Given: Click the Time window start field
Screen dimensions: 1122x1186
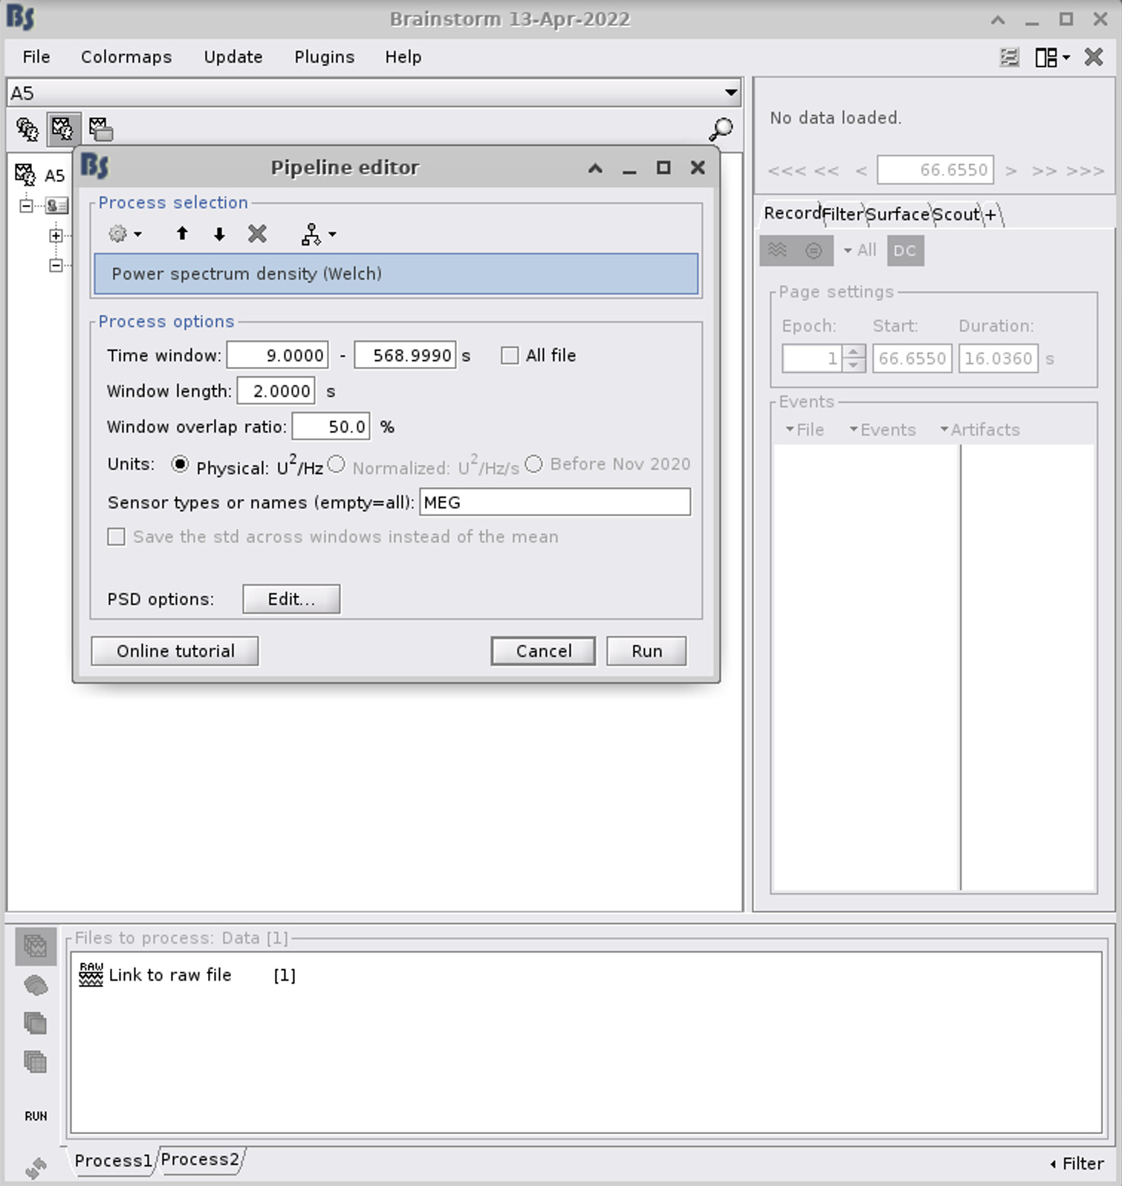Looking at the screenshot, I should [277, 355].
